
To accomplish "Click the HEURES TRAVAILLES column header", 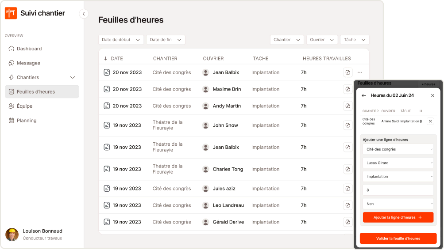I will click(x=327, y=58).
